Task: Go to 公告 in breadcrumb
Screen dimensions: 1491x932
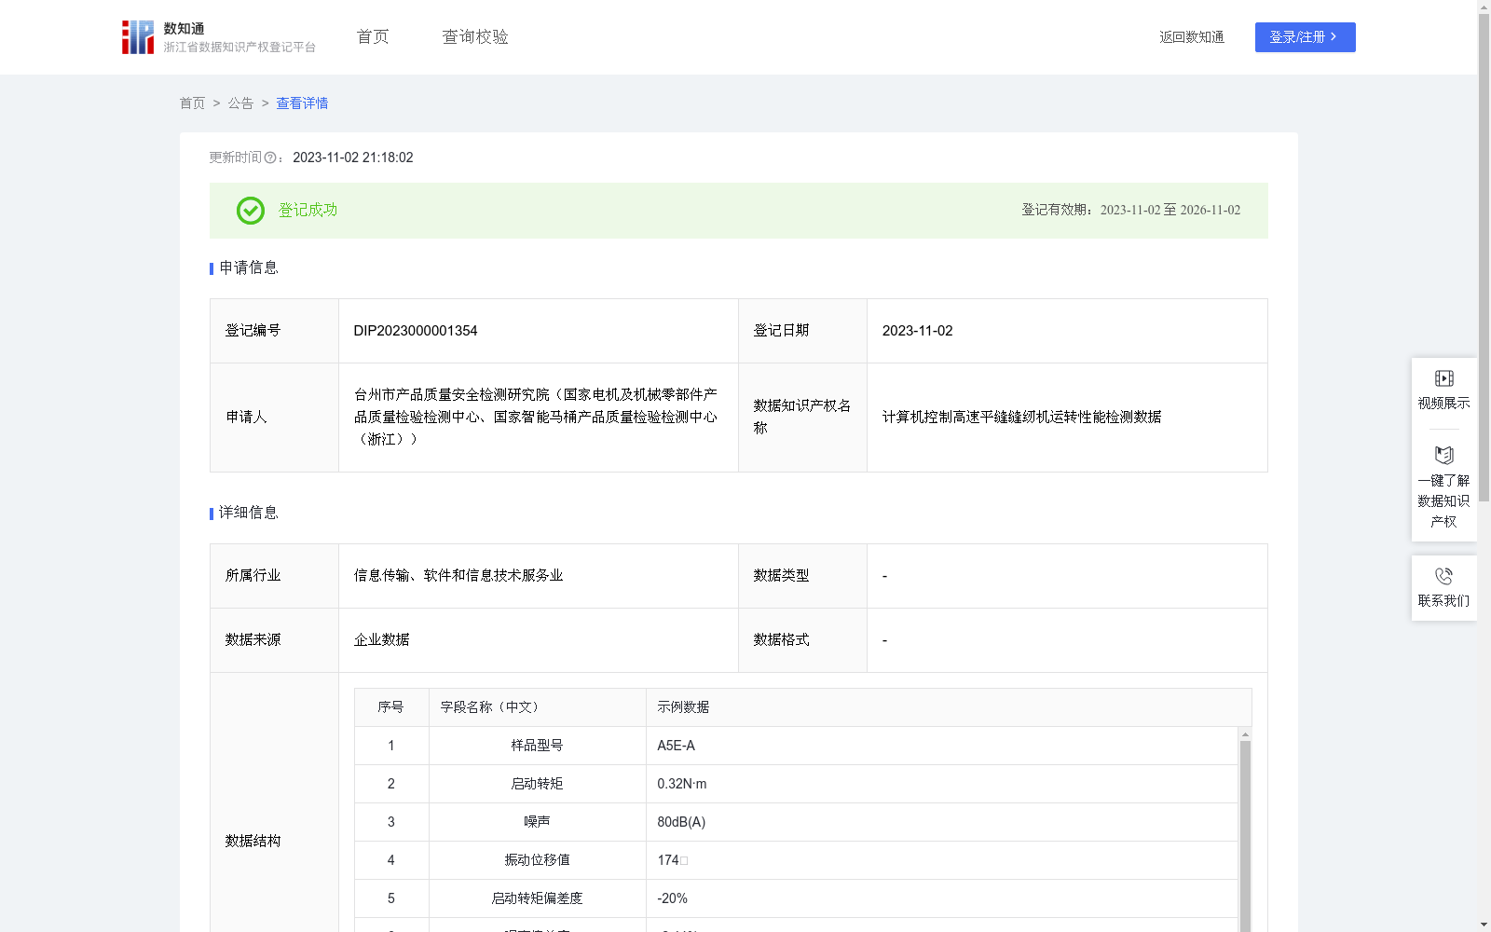Action: click(240, 103)
